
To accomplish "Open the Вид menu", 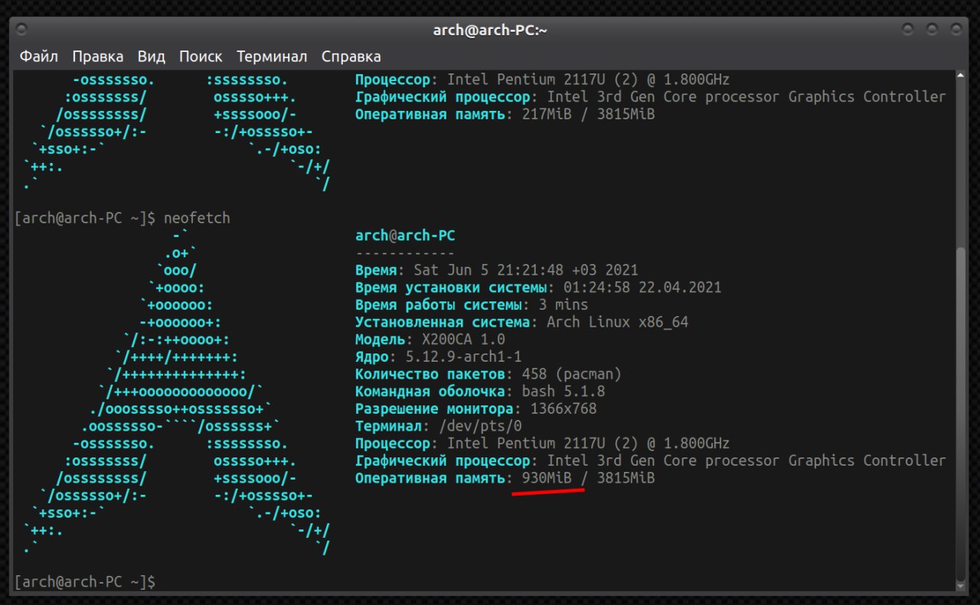I will pos(152,57).
